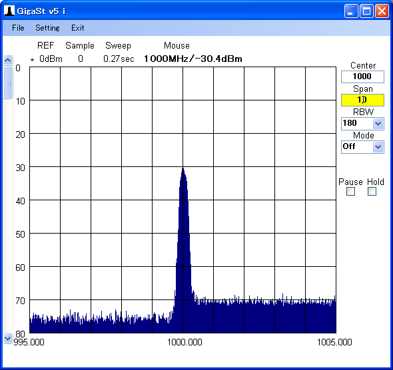Click the vertical reference level slider thumb

pyautogui.click(x=8, y=83)
